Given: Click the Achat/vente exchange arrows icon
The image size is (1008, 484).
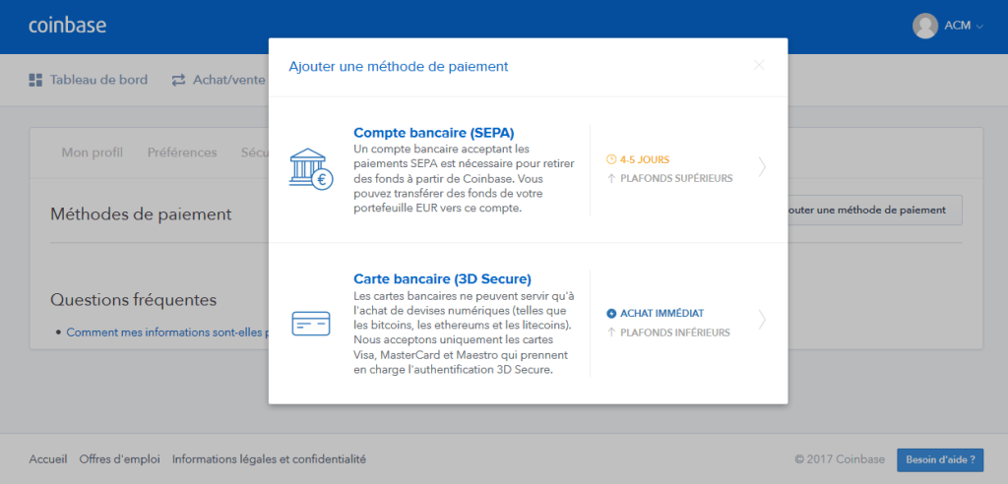Looking at the screenshot, I should tap(178, 81).
